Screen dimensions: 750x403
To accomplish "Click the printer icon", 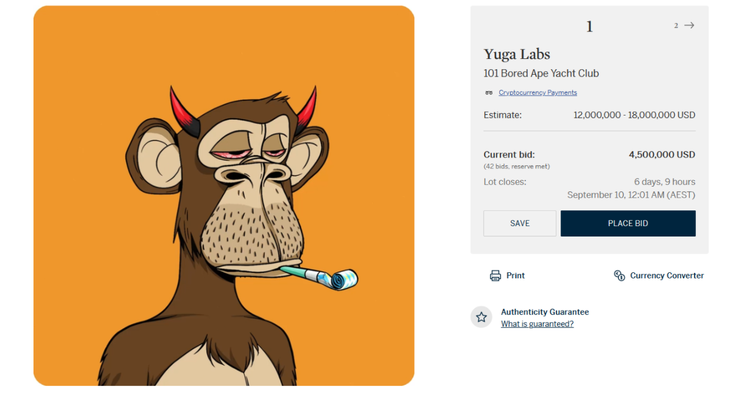I will pos(495,275).
